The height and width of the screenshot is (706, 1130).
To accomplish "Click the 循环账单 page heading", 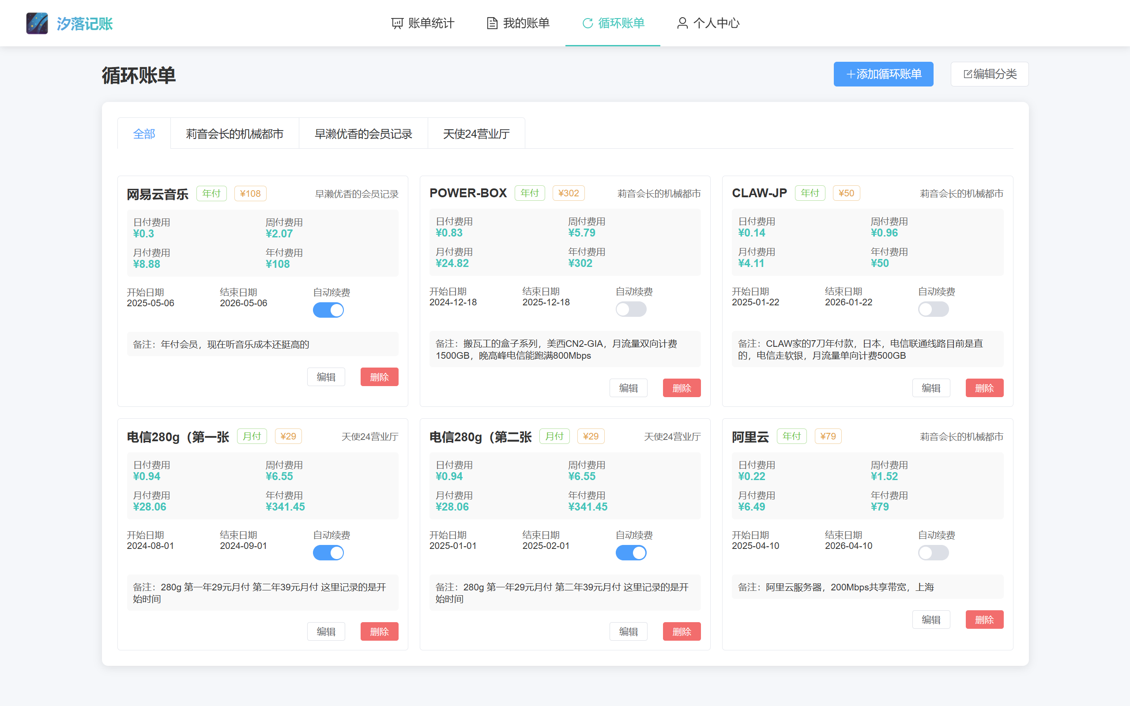I will pyautogui.click(x=139, y=75).
